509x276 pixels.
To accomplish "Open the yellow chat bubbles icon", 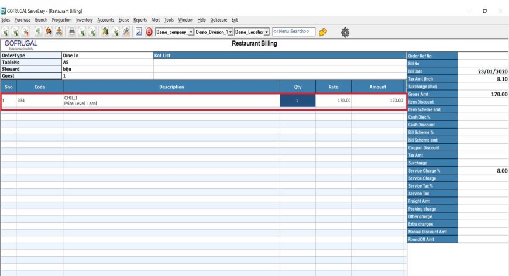I will click(x=323, y=32).
